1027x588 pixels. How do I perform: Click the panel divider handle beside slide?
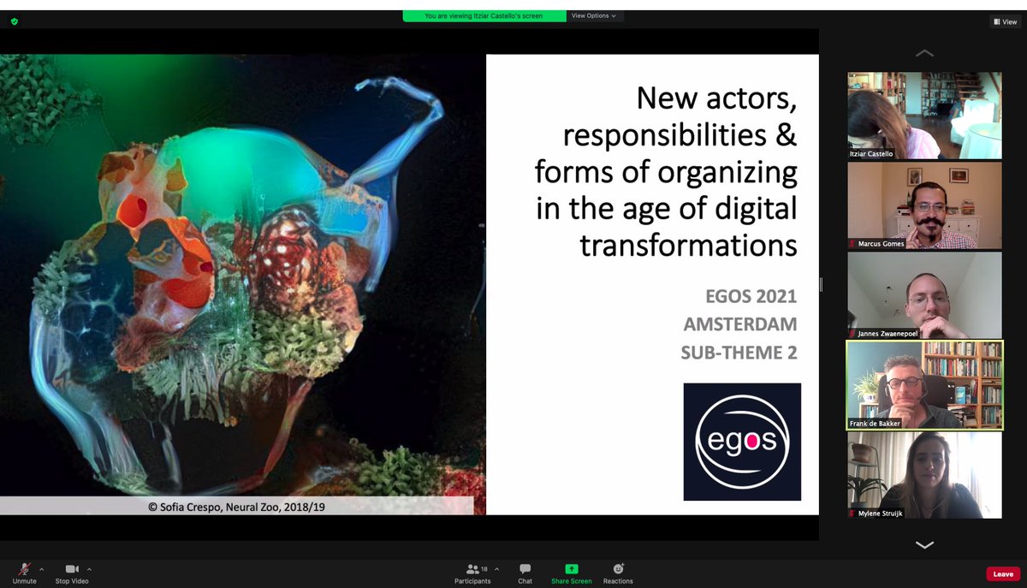coord(821,284)
